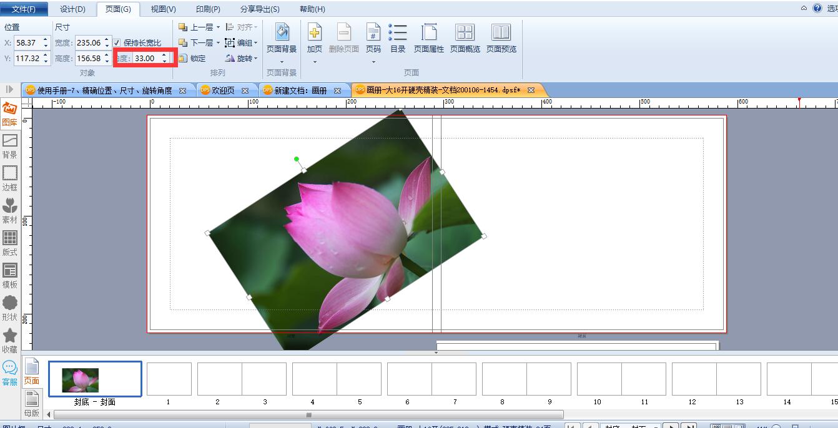Open the 边框 border panel
The height and width of the screenshot is (428, 838).
[x=10, y=178]
